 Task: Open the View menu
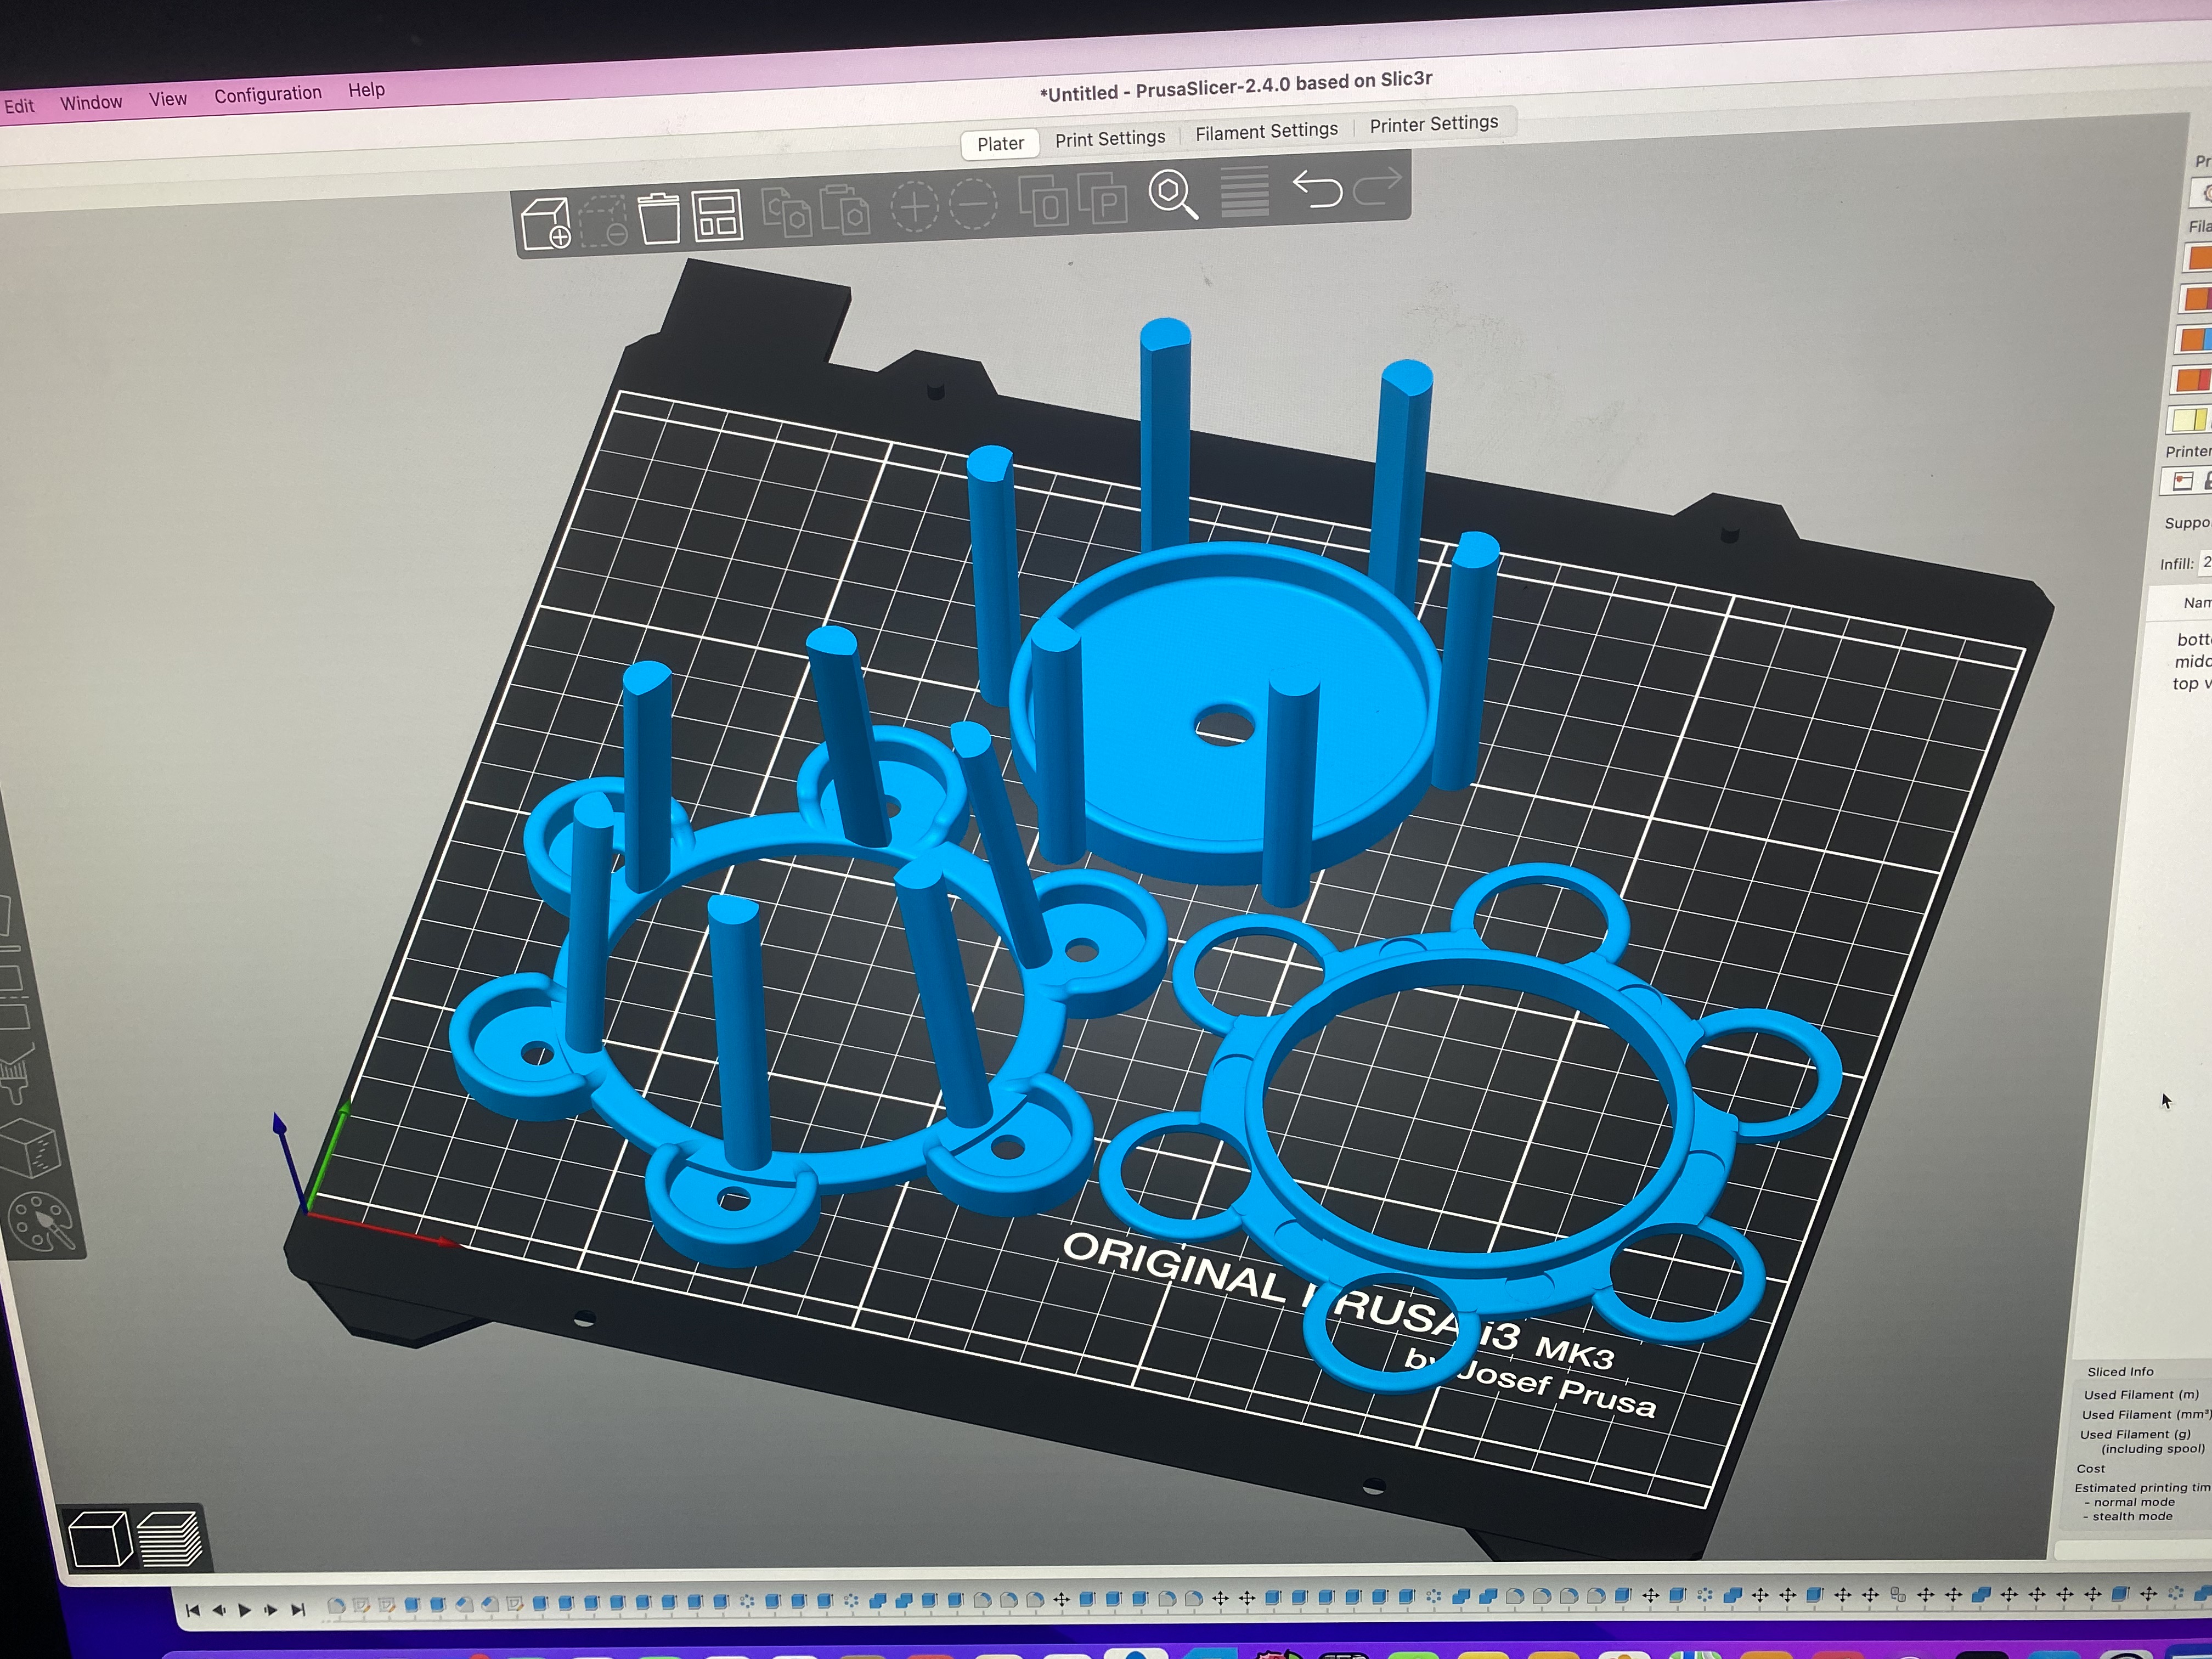pyautogui.click(x=168, y=99)
